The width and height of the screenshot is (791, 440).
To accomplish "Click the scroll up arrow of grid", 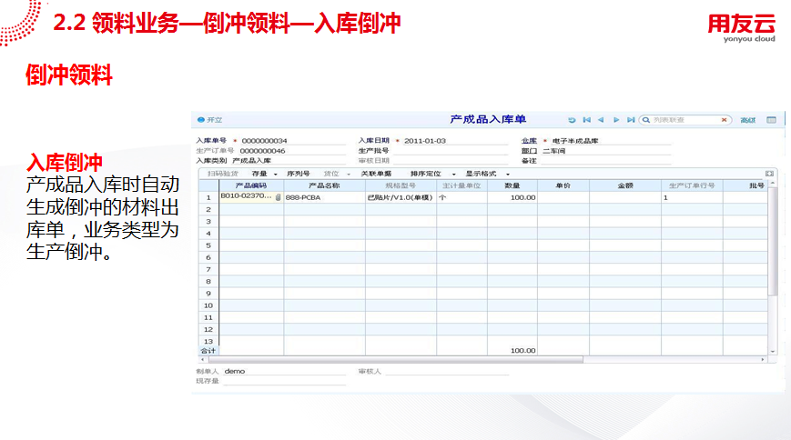I will click(772, 183).
